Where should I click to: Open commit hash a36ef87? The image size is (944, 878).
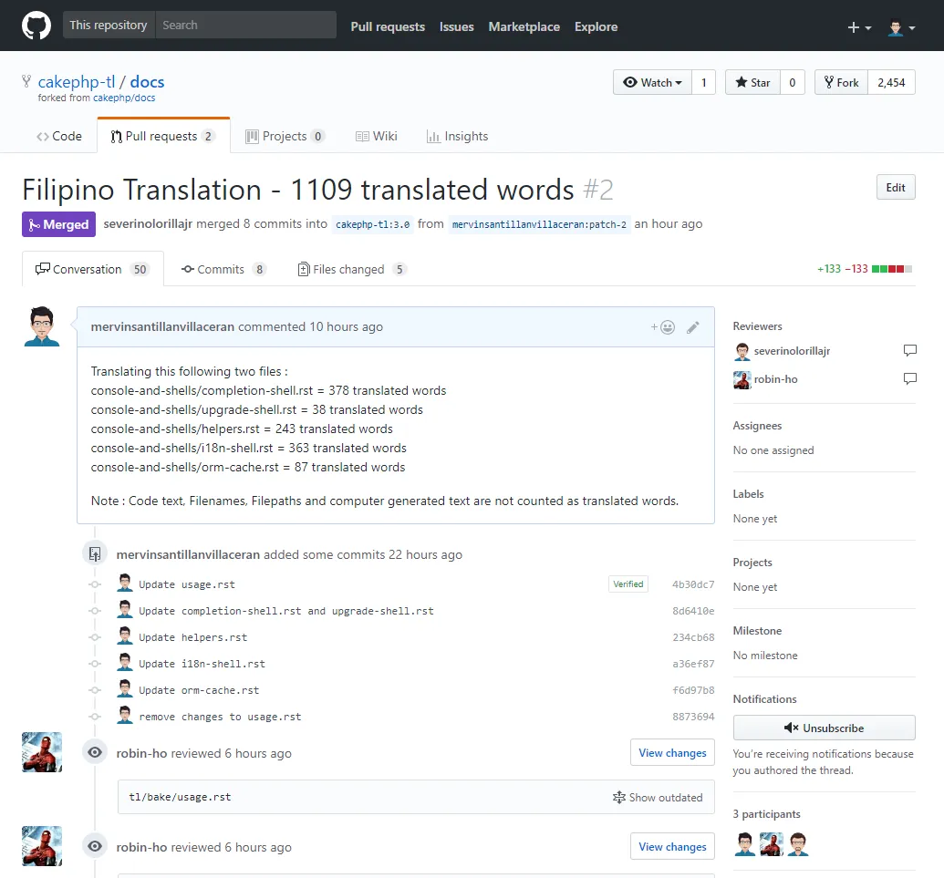click(693, 664)
